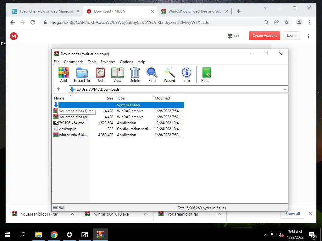
Task: Click the Create Account button
Action: pyautogui.click(x=264, y=36)
